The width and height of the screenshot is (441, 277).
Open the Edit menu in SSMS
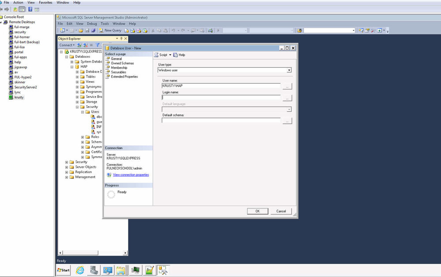[70, 24]
